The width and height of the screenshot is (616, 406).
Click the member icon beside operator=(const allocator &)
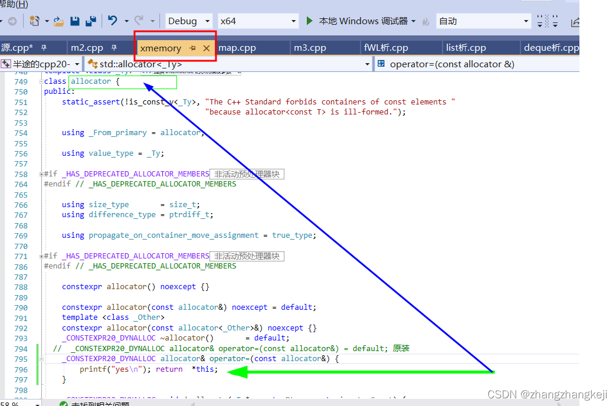point(381,64)
